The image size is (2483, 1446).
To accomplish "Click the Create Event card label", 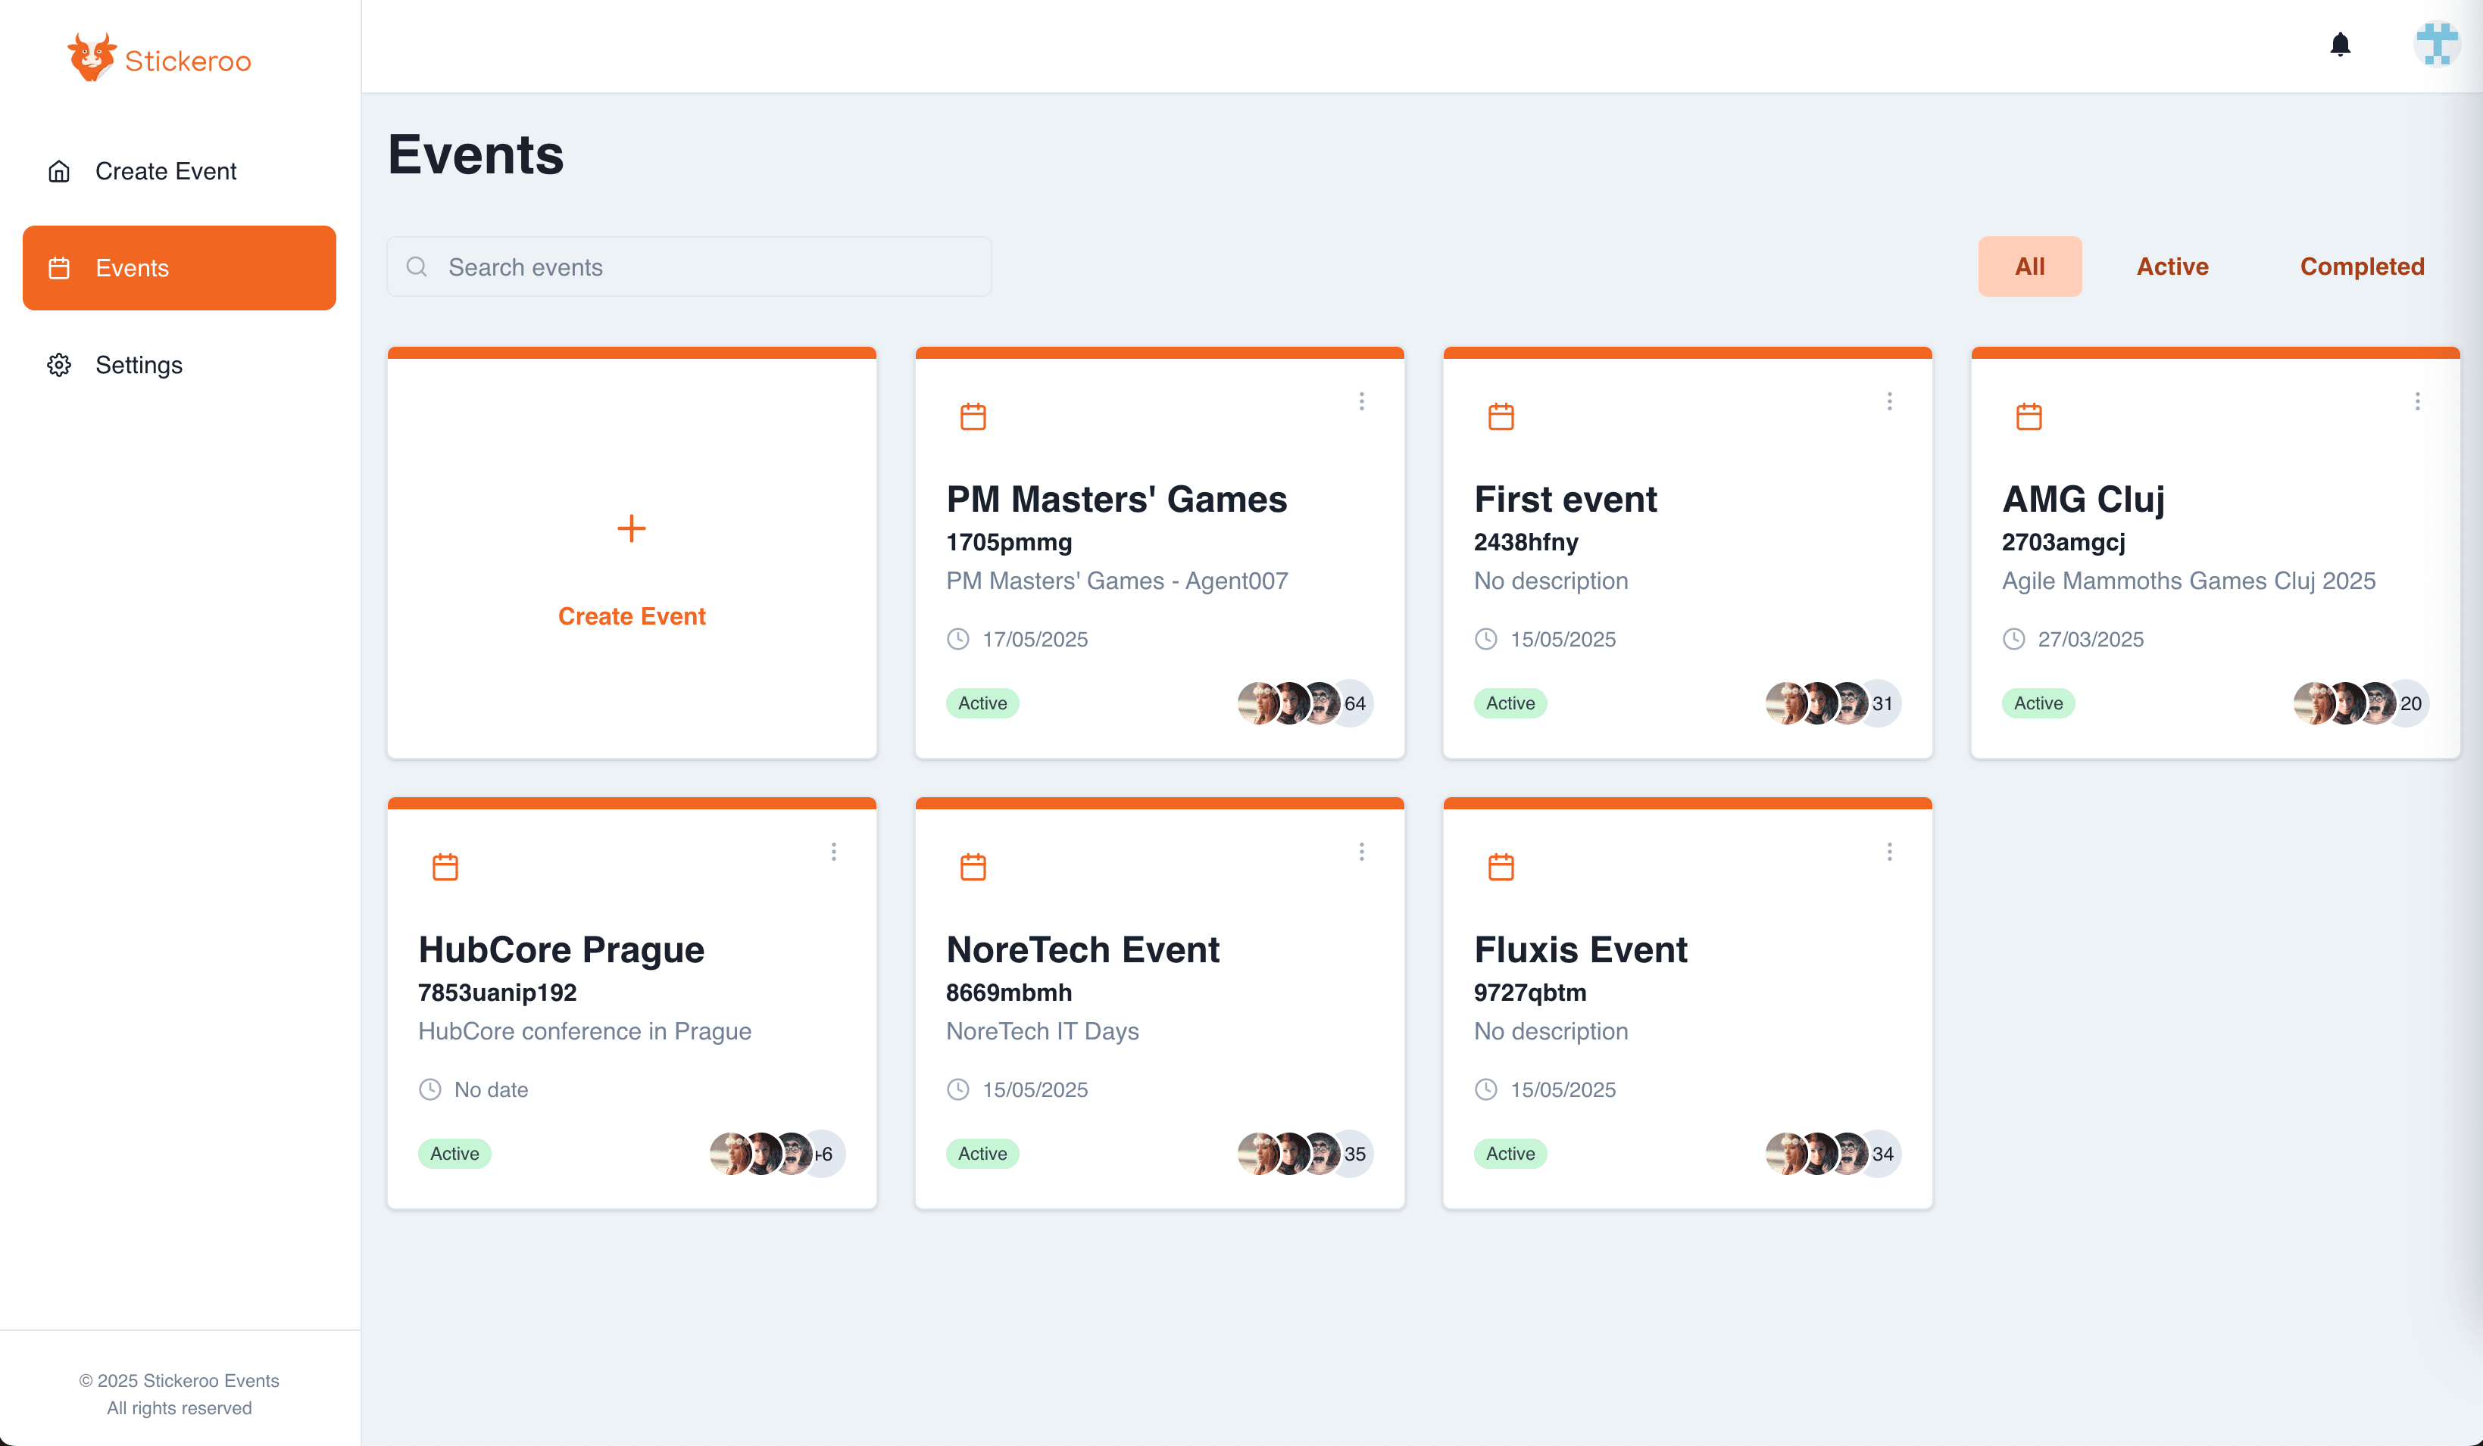I will point(632,616).
